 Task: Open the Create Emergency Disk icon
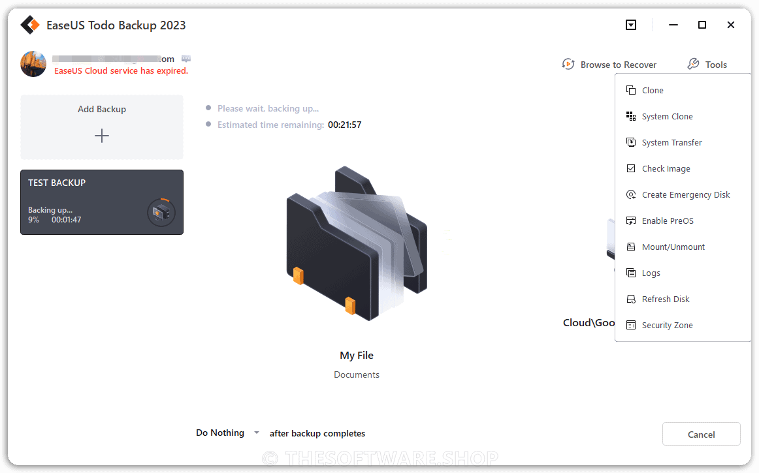tap(631, 195)
